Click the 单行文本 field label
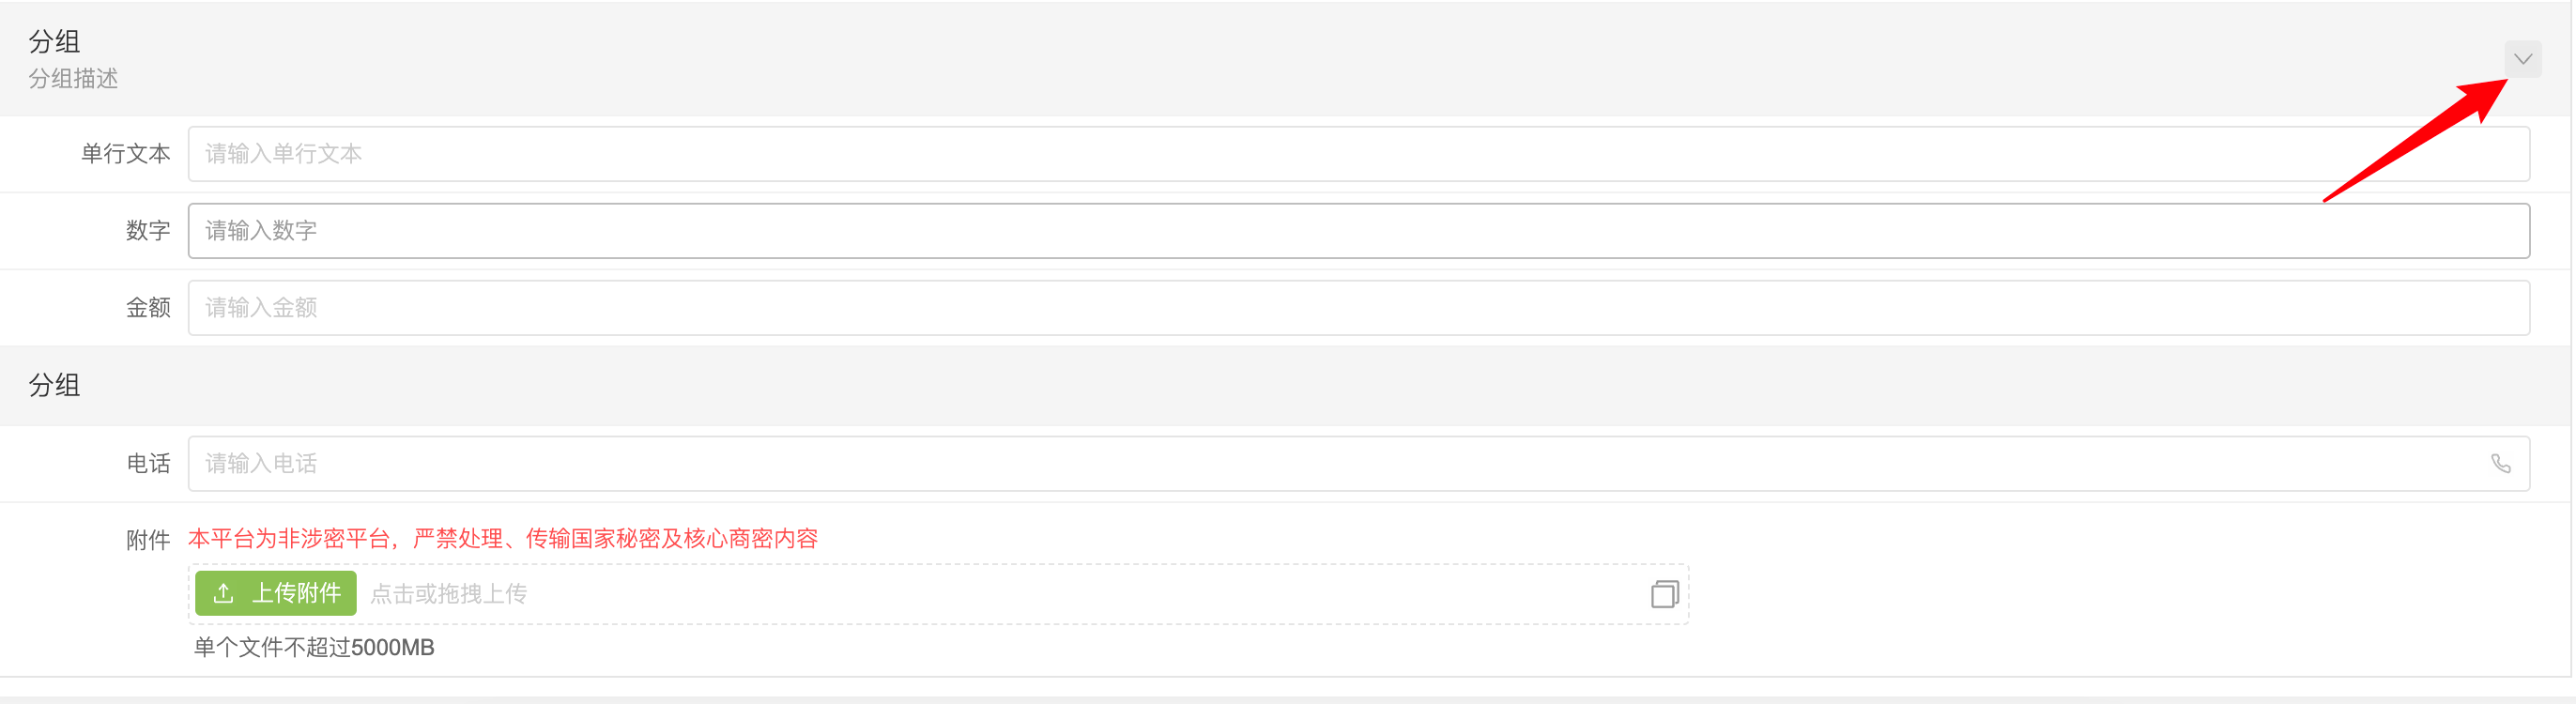2576x704 pixels. pos(126,153)
